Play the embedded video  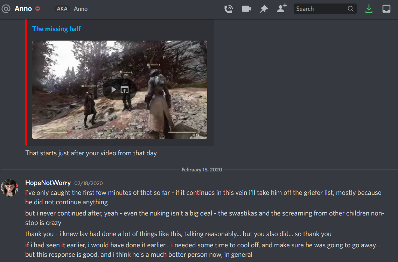click(114, 90)
